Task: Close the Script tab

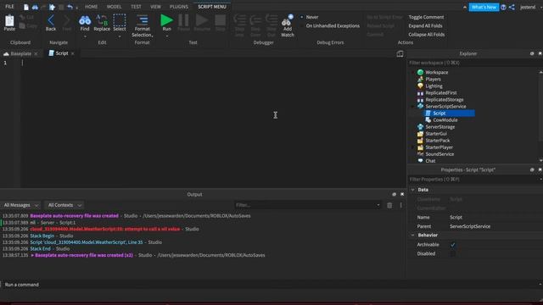Action: point(72,53)
